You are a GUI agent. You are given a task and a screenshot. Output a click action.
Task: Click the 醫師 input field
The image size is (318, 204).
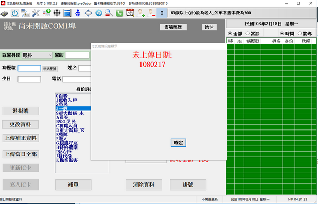tap(77, 55)
